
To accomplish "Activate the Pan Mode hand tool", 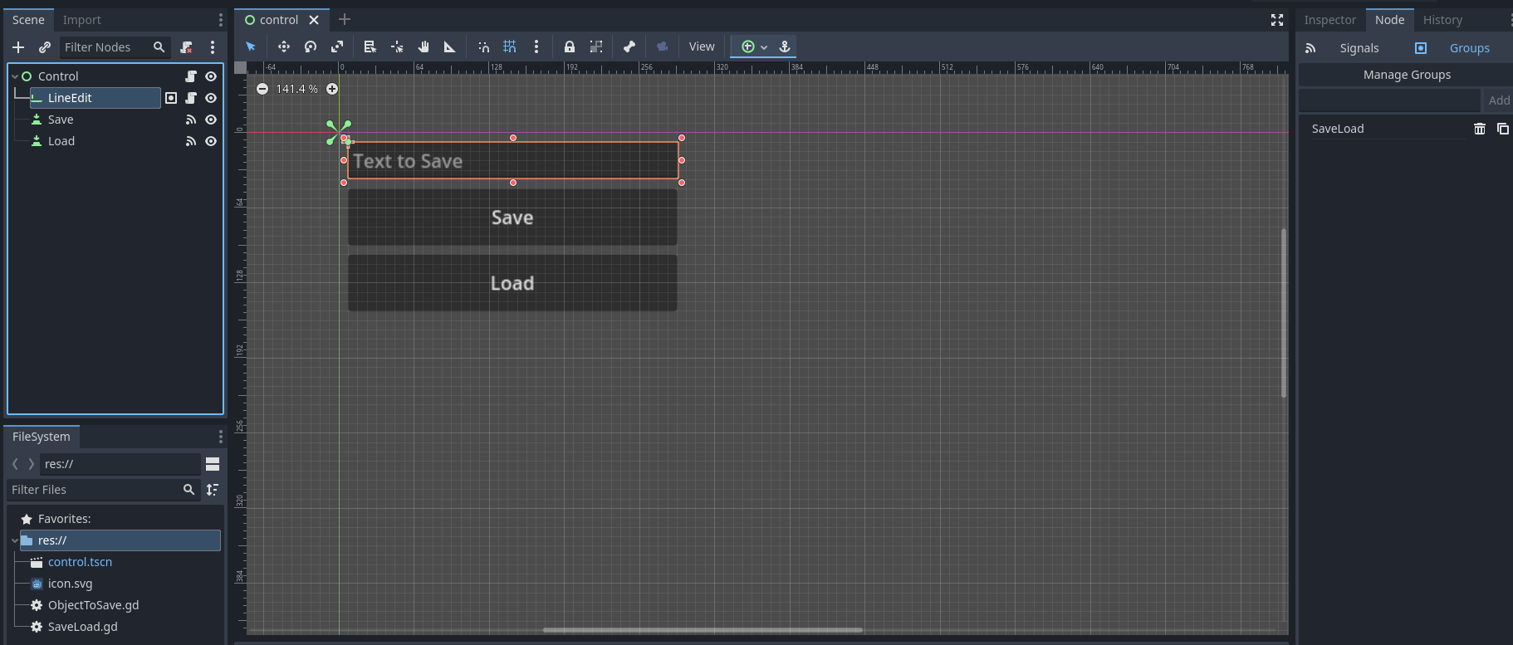I will pyautogui.click(x=424, y=46).
